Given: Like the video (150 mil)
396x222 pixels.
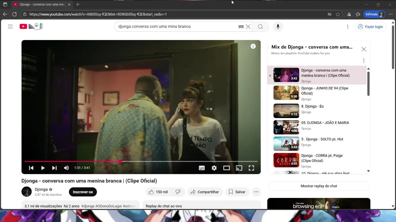Looking at the screenshot, I should [x=158, y=192].
